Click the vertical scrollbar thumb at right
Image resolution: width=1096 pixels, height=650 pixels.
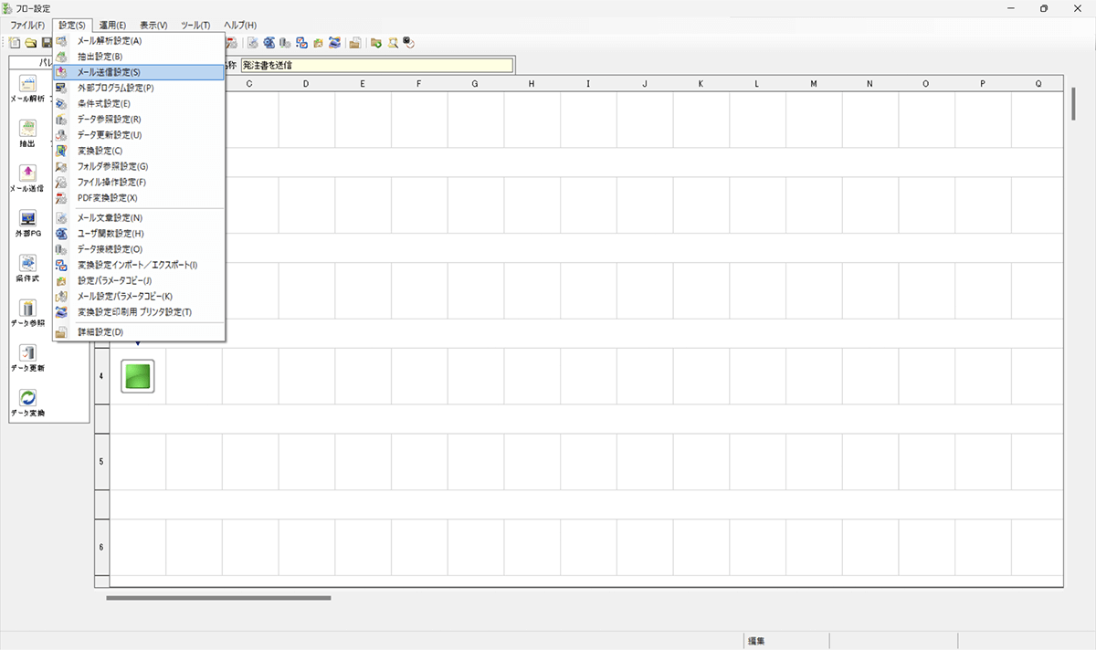[x=1075, y=104]
